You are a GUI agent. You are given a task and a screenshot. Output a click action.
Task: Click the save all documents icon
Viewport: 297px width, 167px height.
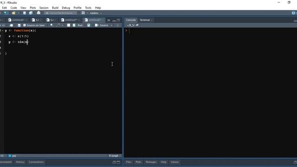coord(31,13)
